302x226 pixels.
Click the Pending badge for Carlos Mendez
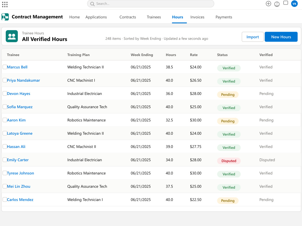[228, 201]
